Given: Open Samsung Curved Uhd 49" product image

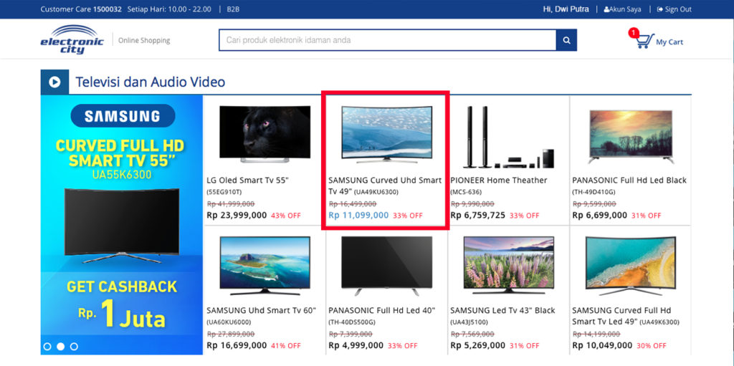Looking at the screenshot, I should pos(386,135).
